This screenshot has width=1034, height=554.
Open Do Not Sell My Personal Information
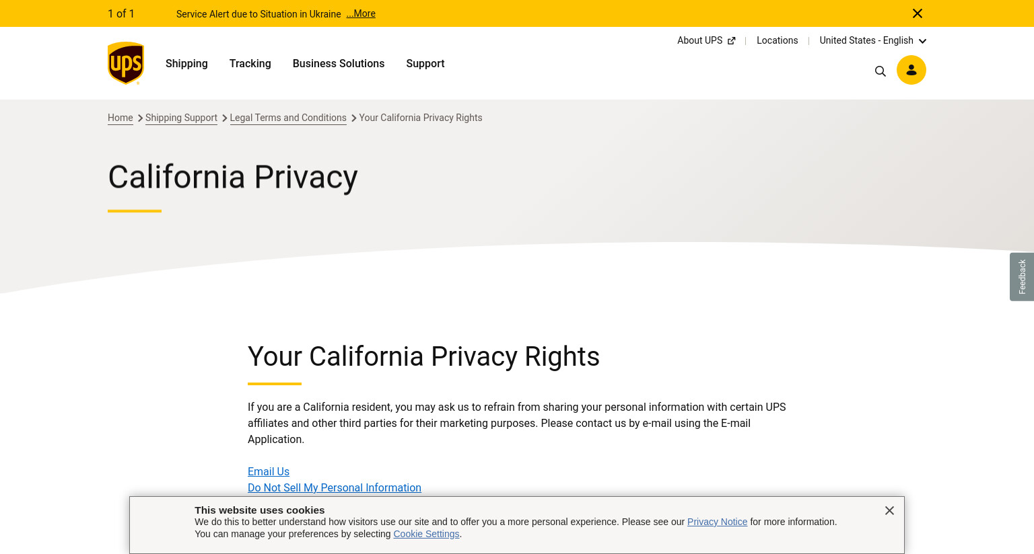[335, 487]
